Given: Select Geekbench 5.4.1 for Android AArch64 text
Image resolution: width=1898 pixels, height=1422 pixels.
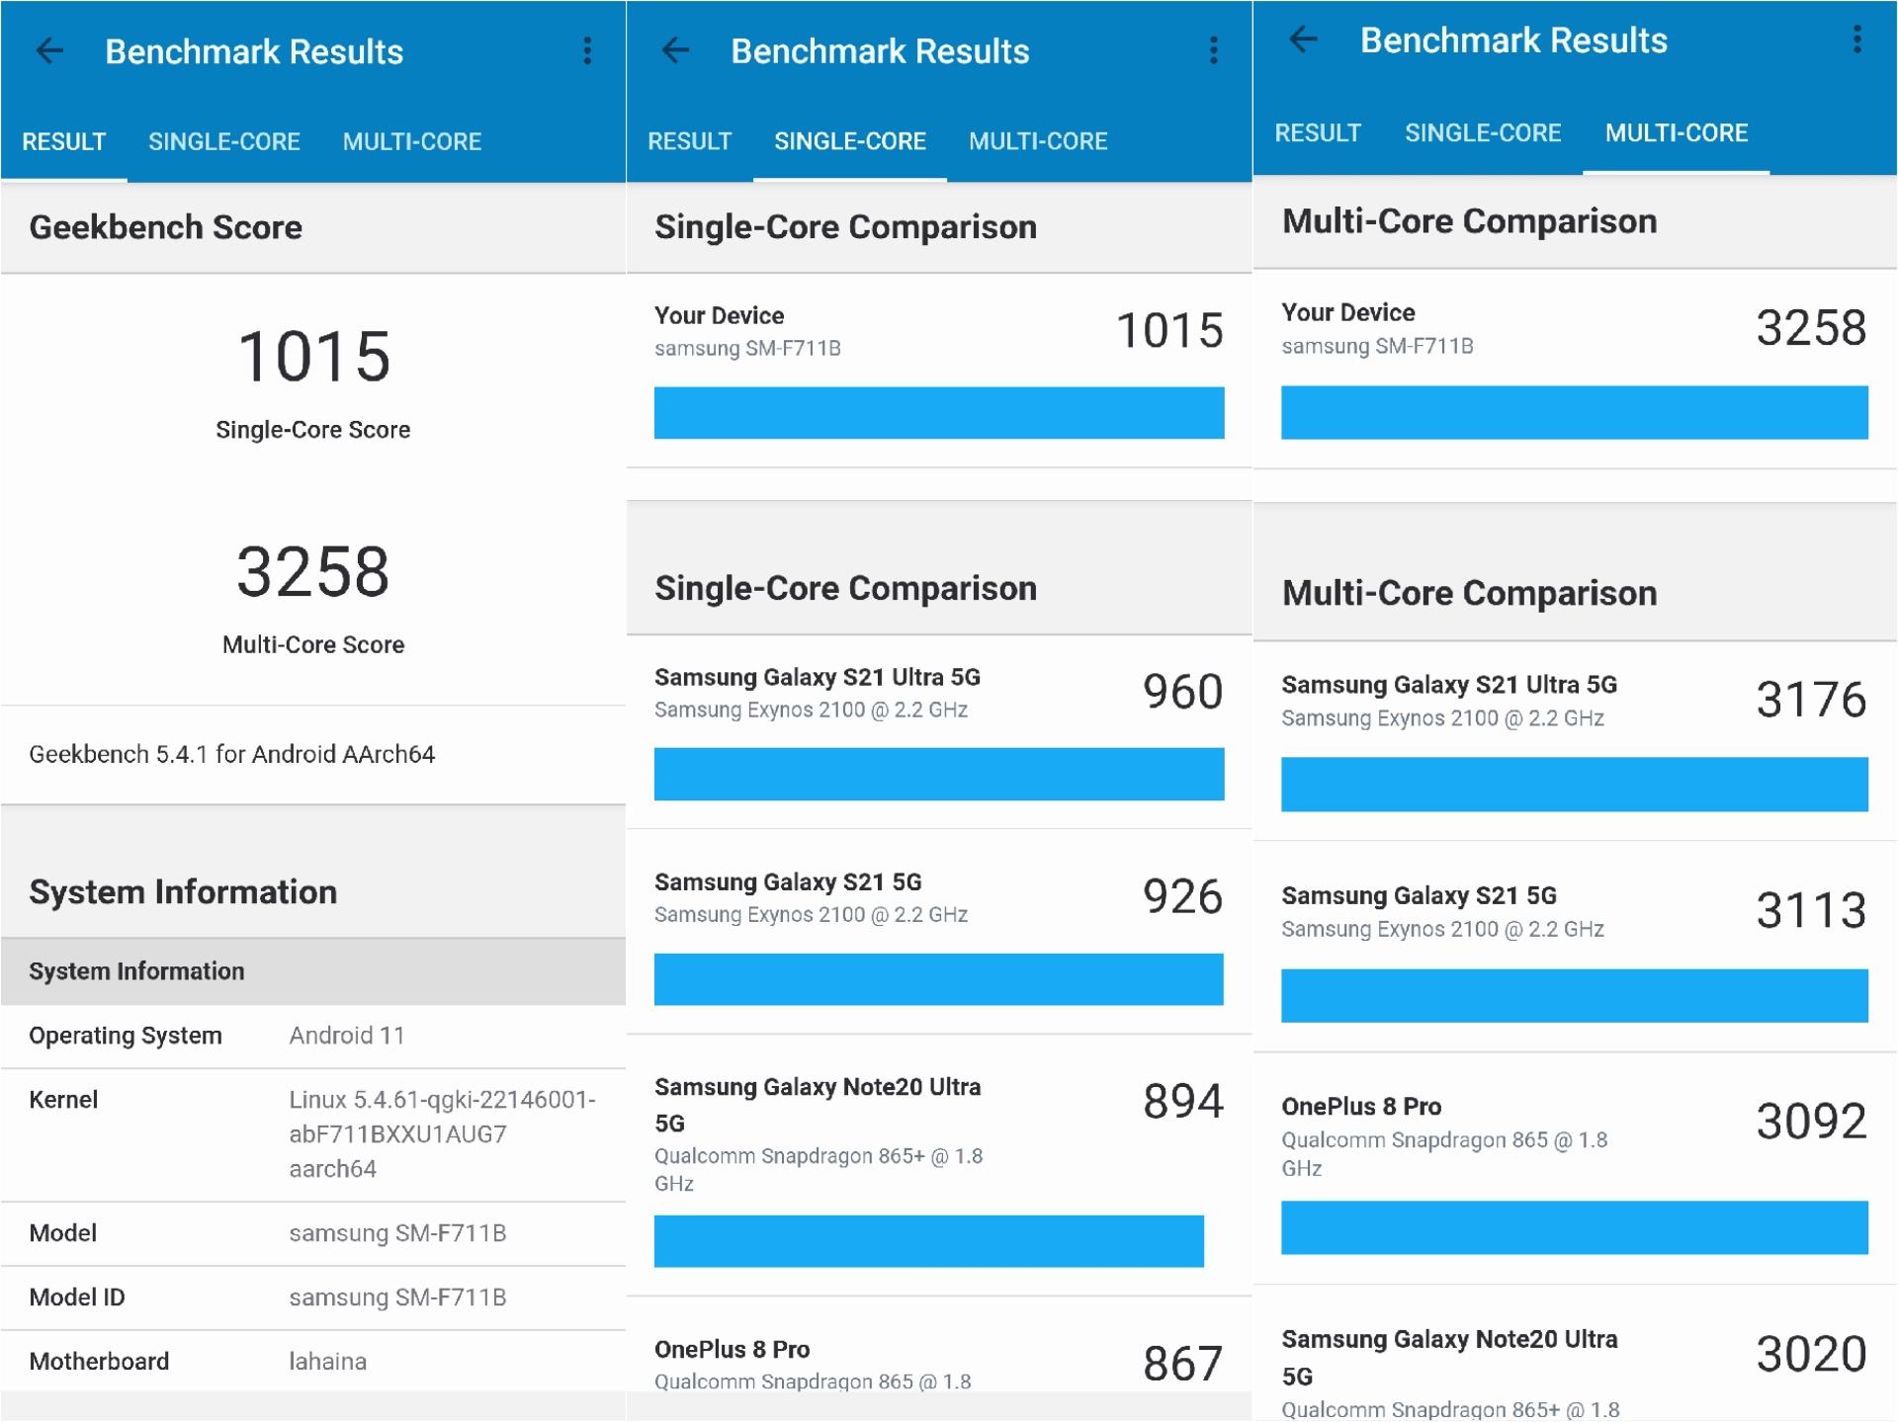Looking at the screenshot, I should [x=231, y=754].
